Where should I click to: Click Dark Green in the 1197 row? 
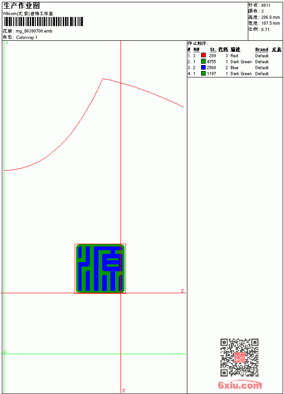pos(241,74)
